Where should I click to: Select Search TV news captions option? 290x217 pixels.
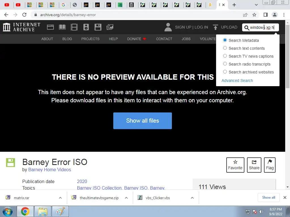click(x=225, y=56)
